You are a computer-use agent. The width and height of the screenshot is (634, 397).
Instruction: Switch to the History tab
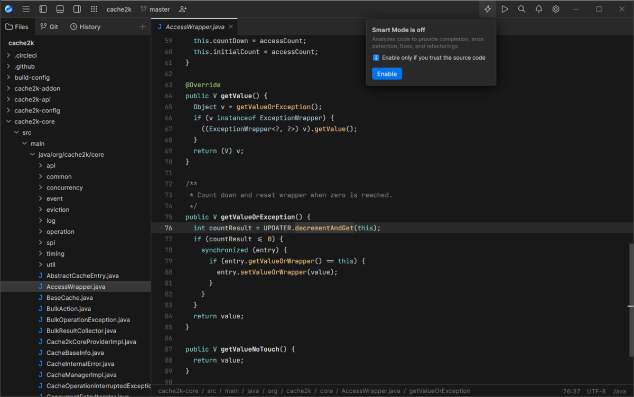pos(85,26)
